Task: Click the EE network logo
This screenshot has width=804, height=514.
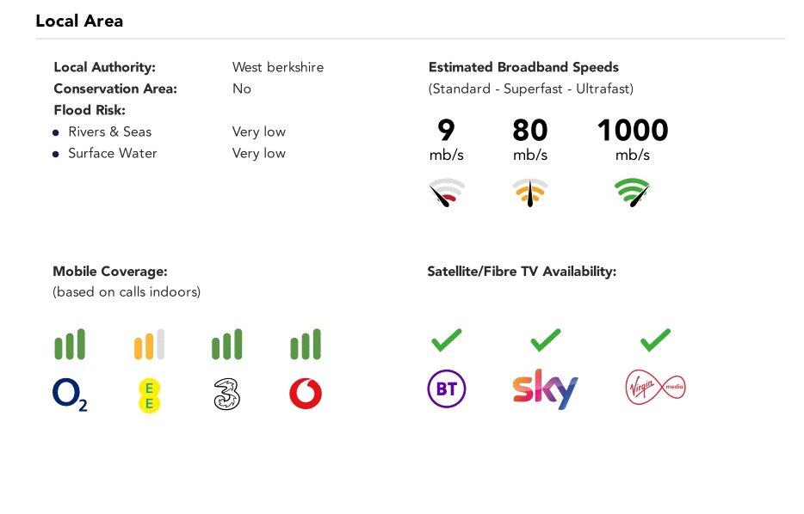Action: (x=149, y=395)
